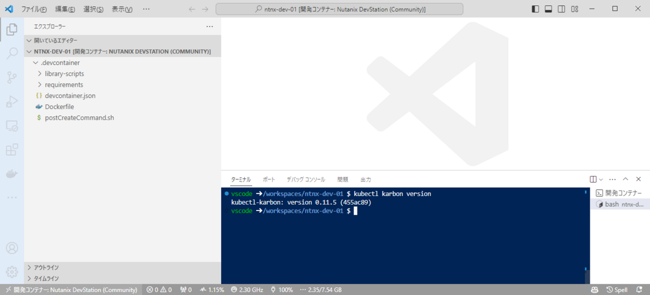Click the Copilot status bar icon
The width and height of the screenshot is (650, 295).
click(x=595, y=290)
